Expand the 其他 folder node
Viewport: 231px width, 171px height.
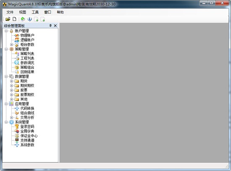coord(11,99)
